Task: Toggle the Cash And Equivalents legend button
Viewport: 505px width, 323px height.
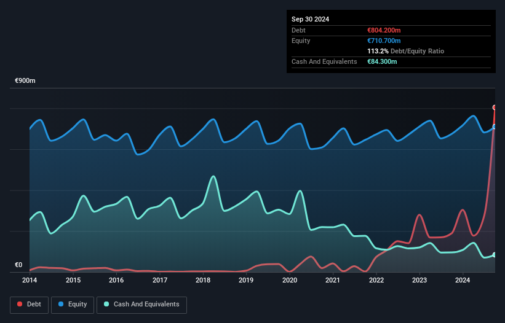Action: point(141,305)
